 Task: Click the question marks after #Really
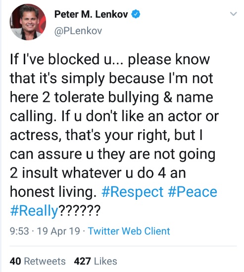click(x=79, y=210)
